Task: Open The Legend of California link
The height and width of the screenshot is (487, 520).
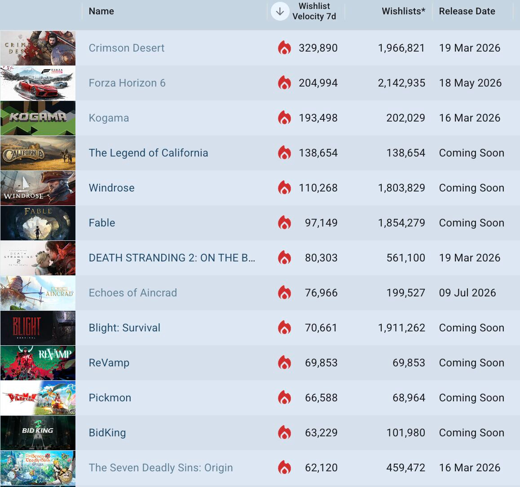Action: click(x=148, y=153)
